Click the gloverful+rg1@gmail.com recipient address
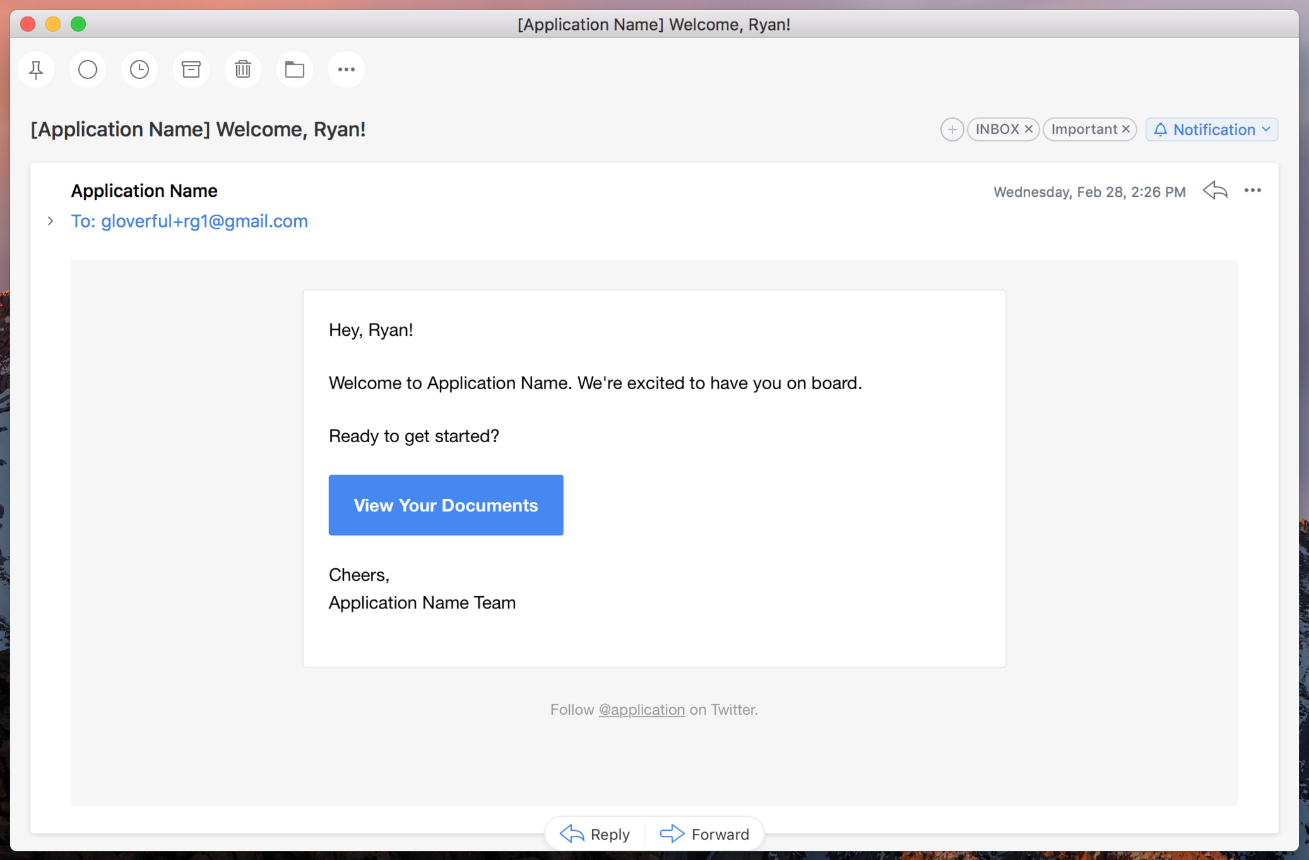 click(x=204, y=221)
